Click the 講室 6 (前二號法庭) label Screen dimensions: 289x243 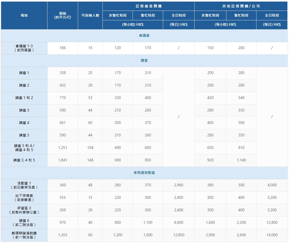pyautogui.click(x=24, y=223)
